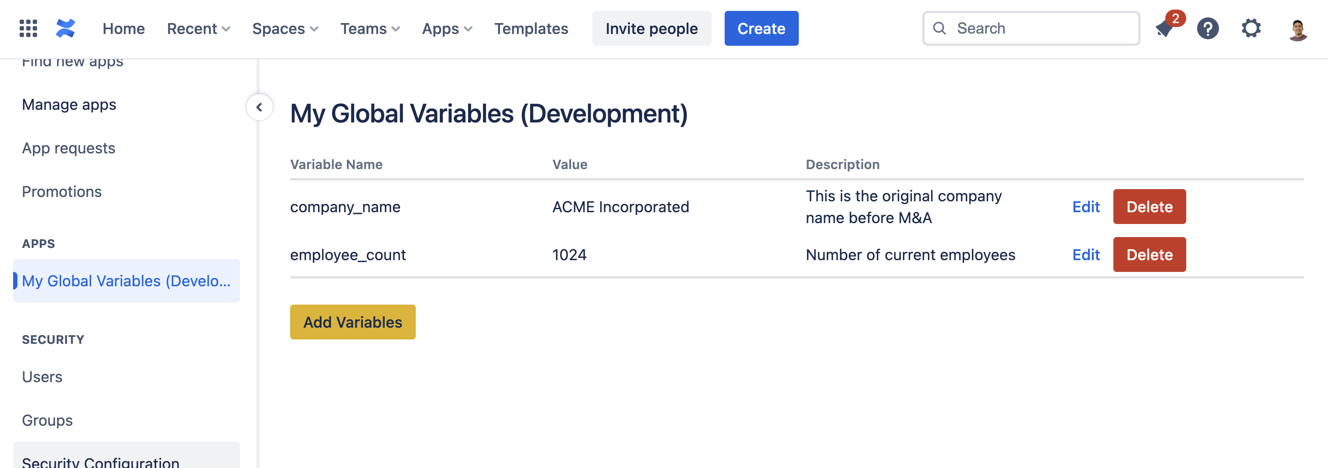This screenshot has height=468, width=1328.
Task: Click the original company name description
Action: pos(903,207)
